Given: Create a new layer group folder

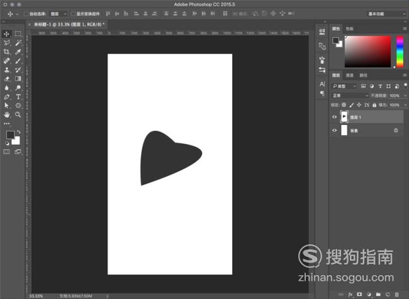Looking at the screenshot, I should pos(378,295).
